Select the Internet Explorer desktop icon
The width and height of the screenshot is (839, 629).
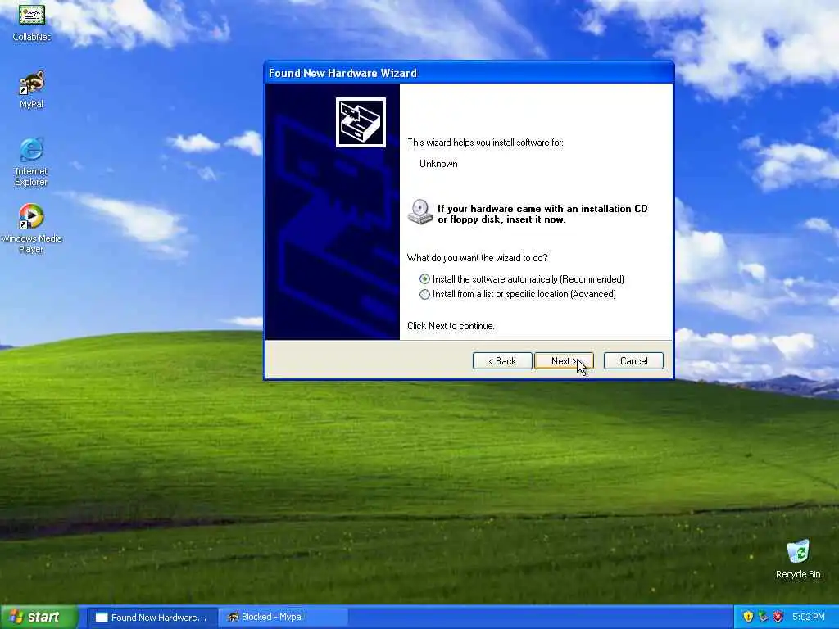click(x=32, y=162)
